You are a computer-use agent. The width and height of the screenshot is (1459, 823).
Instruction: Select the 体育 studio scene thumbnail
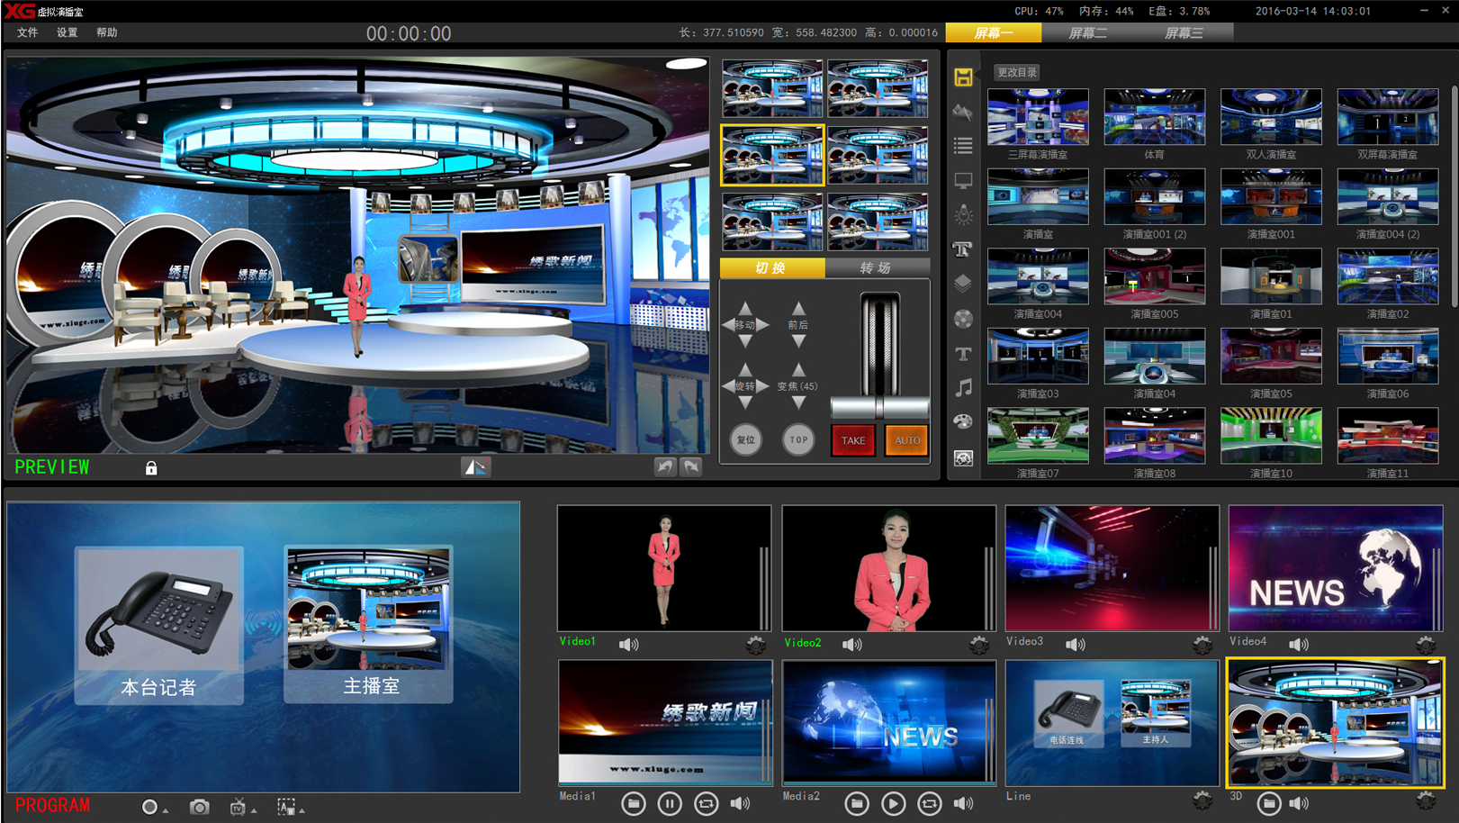(1154, 117)
